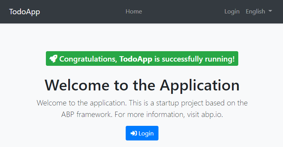Open the English language dropdown

click(x=259, y=12)
